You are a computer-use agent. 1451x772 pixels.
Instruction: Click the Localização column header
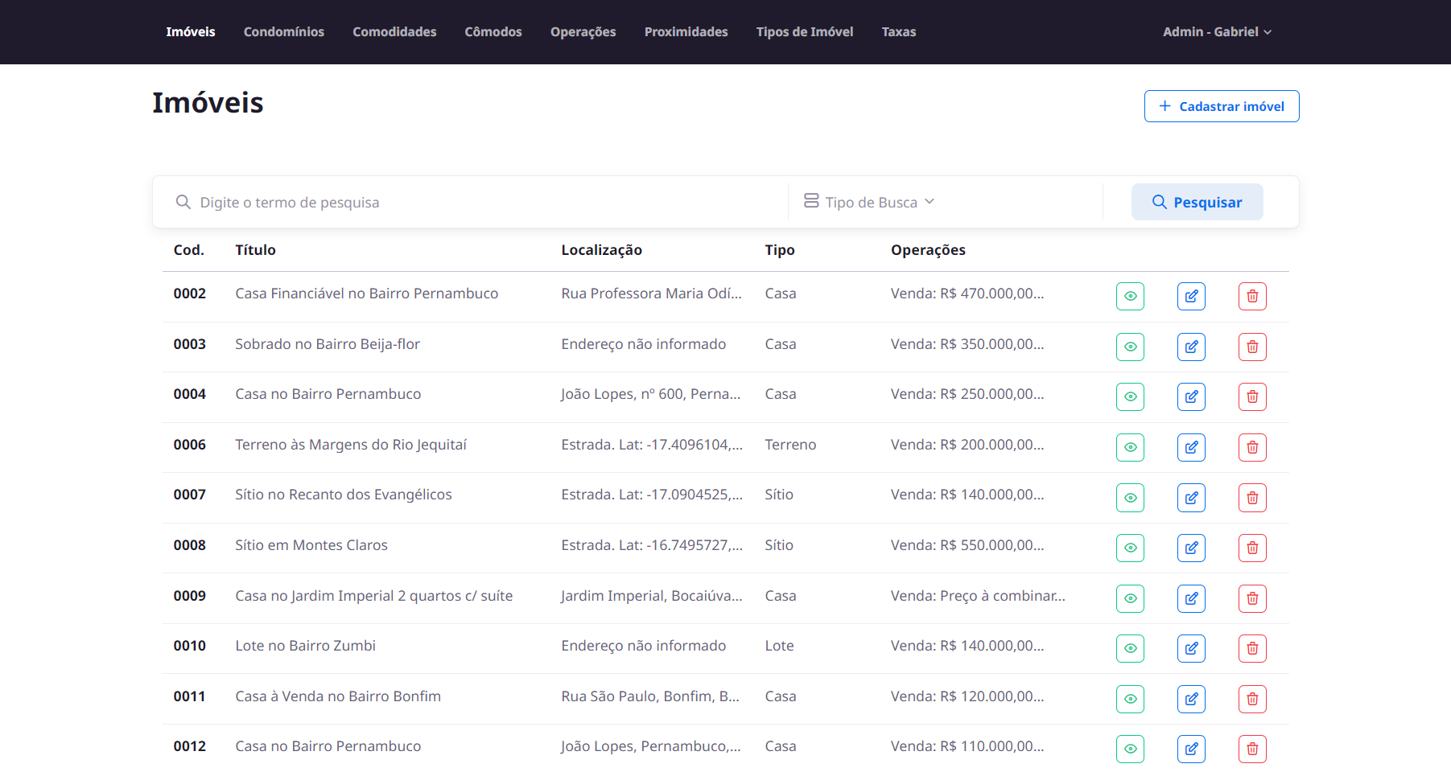coord(601,250)
